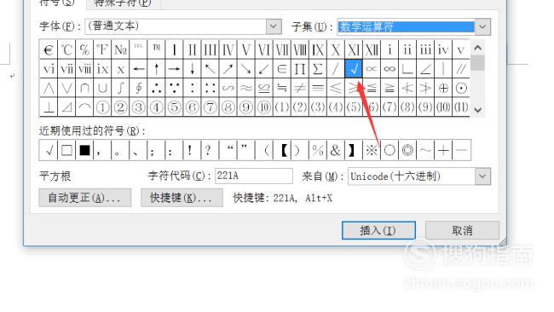Select the not-equal ≠ symbol

(x=300, y=88)
